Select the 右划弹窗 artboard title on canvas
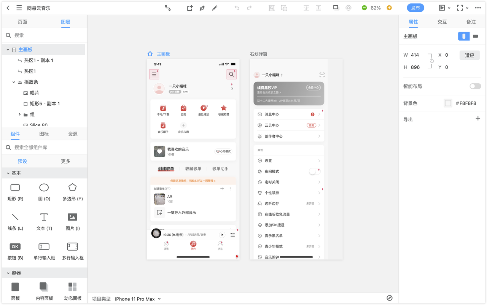The image size is (487, 305). [x=259, y=54]
